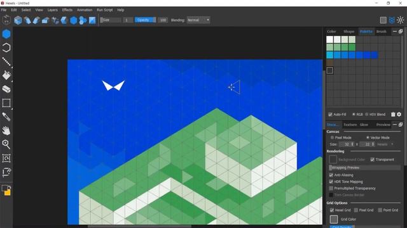
Task: Open the File menu
Action: point(4,10)
